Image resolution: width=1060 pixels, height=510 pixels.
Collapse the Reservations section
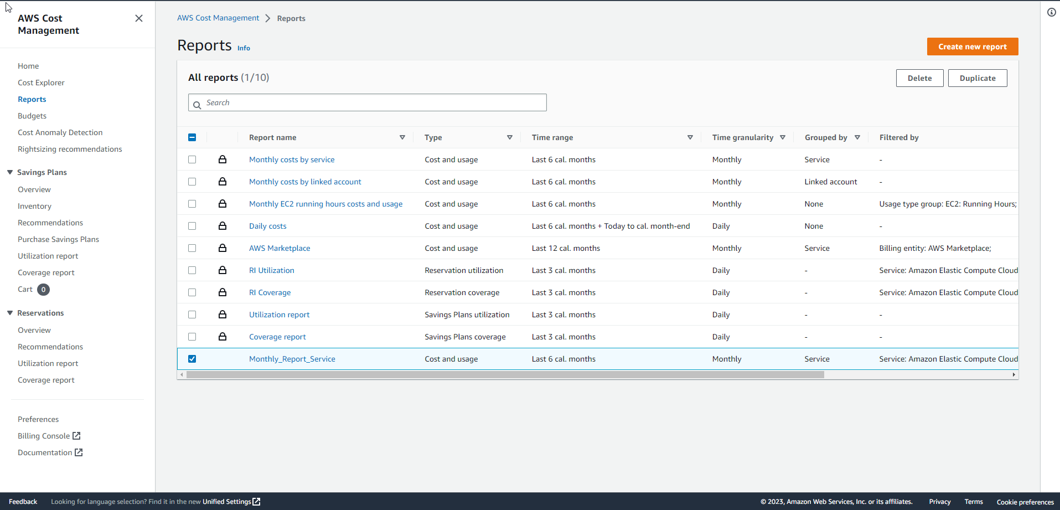[10, 313]
